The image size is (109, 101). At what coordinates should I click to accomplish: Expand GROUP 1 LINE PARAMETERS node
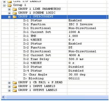point(9,9)
